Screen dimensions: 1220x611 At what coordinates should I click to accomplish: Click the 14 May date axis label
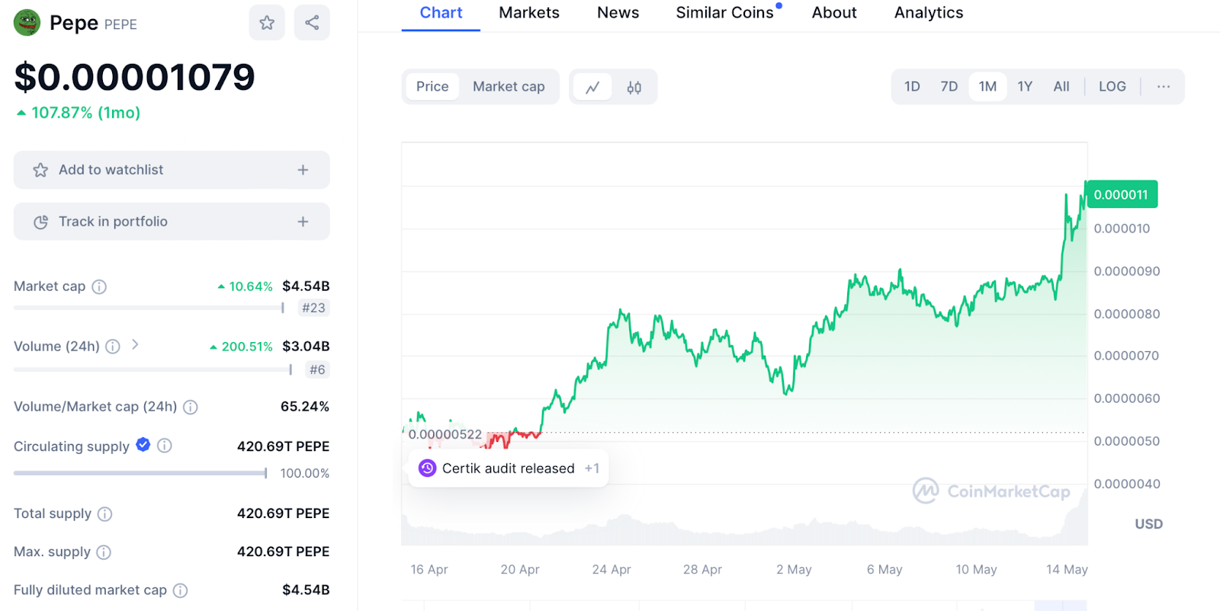point(1067,569)
